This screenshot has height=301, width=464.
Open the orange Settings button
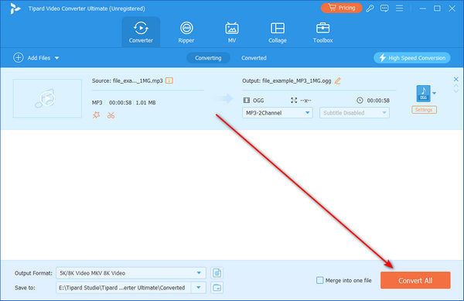pyautogui.click(x=424, y=110)
